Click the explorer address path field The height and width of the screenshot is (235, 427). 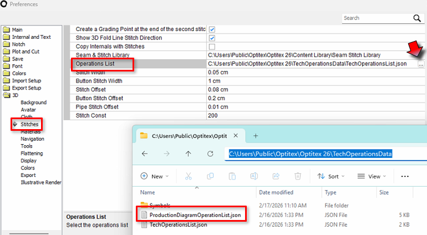point(311,154)
